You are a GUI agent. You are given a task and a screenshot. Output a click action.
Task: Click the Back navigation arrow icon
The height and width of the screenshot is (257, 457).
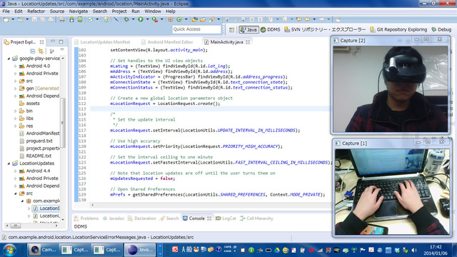308,19
